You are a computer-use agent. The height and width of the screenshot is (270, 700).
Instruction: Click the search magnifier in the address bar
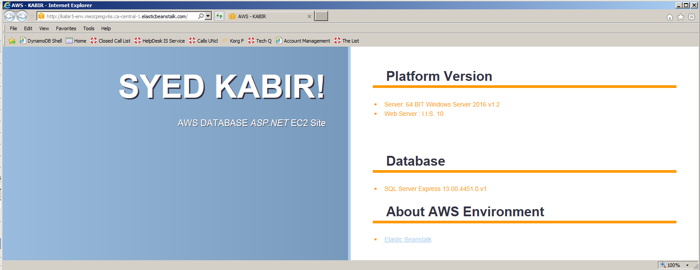coord(201,16)
